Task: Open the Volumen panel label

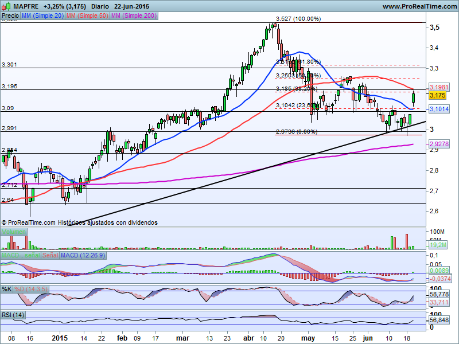Action: point(14,232)
